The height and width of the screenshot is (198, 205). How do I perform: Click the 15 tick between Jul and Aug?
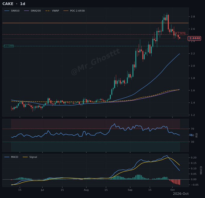point(62,190)
